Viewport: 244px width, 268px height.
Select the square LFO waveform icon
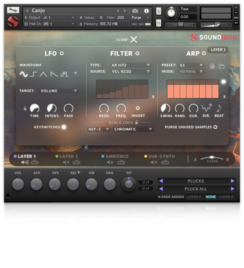[34, 74]
